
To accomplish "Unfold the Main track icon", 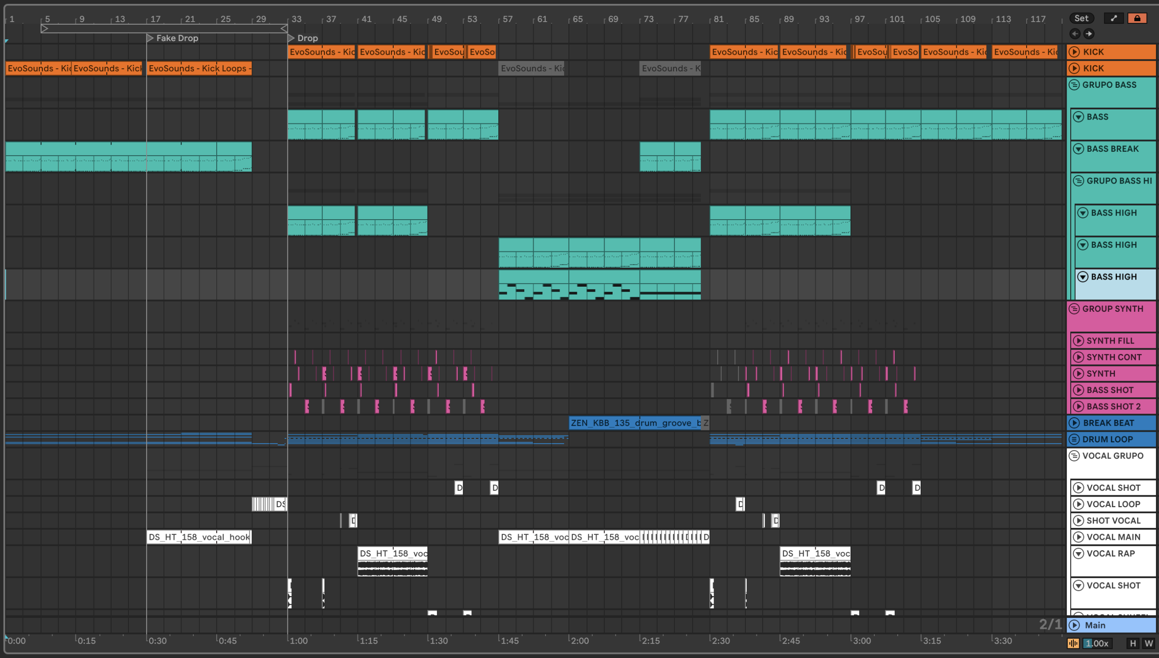I will 1074,625.
